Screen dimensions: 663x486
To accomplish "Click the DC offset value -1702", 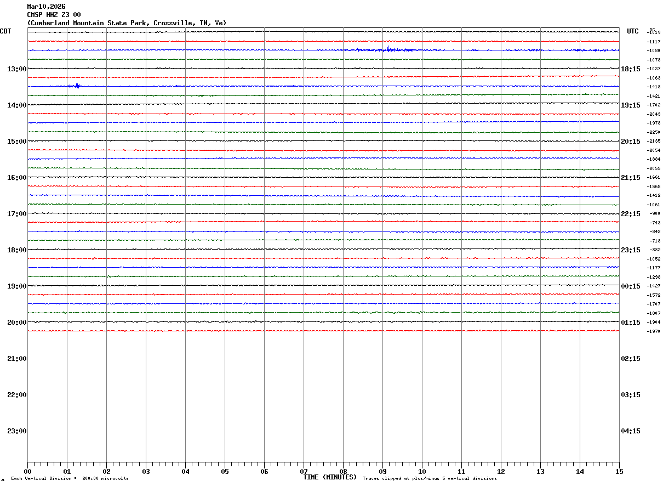I will click(x=654, y=105).
